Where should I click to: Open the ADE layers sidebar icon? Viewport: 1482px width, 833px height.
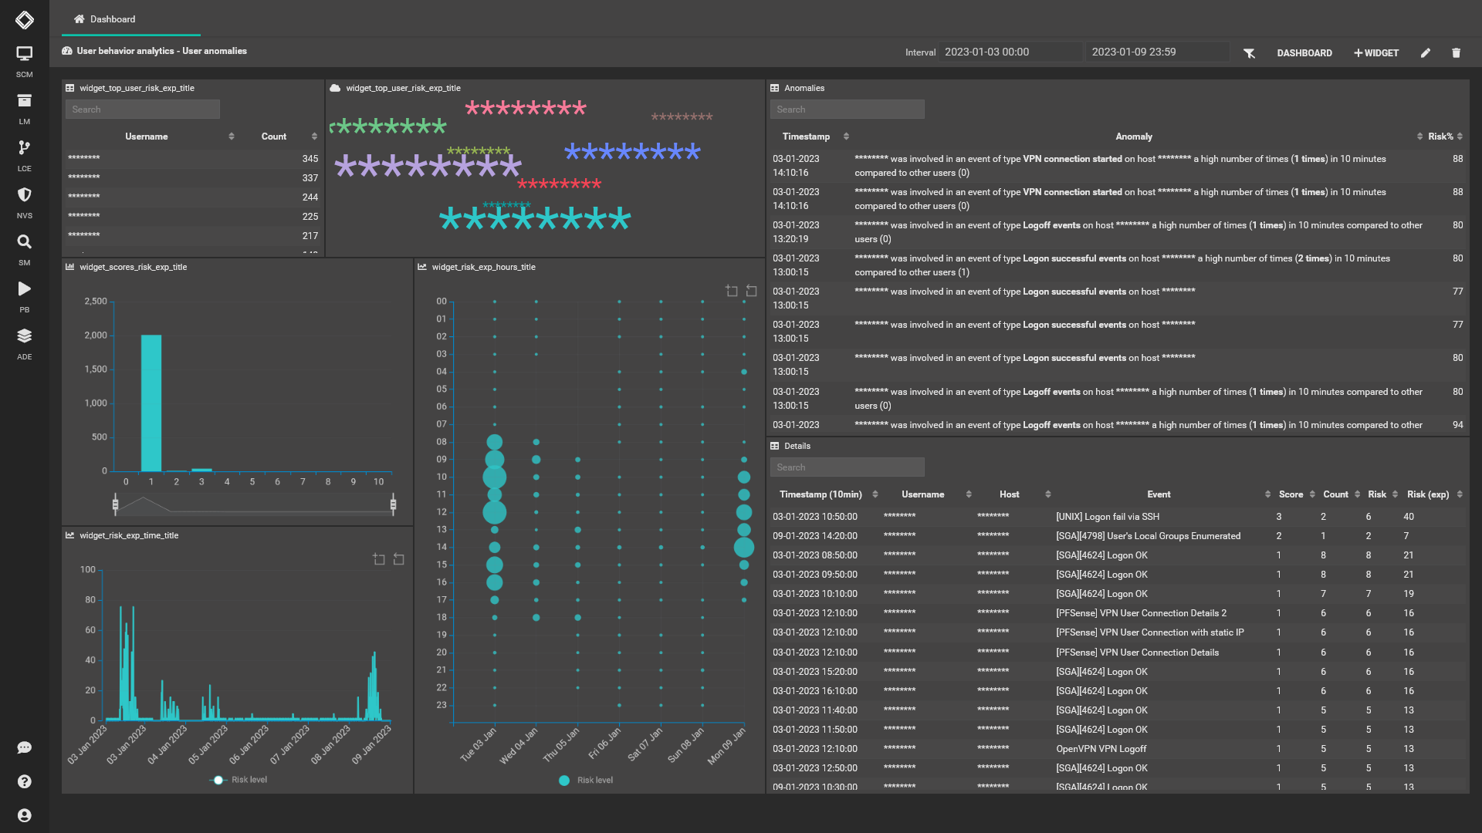click(x=25, y=336)
